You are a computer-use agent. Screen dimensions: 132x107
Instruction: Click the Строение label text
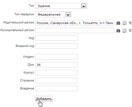click(27, 80)
